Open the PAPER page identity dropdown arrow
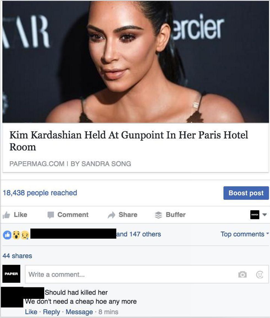Screen dimensions: 270x318 (264, 215)
